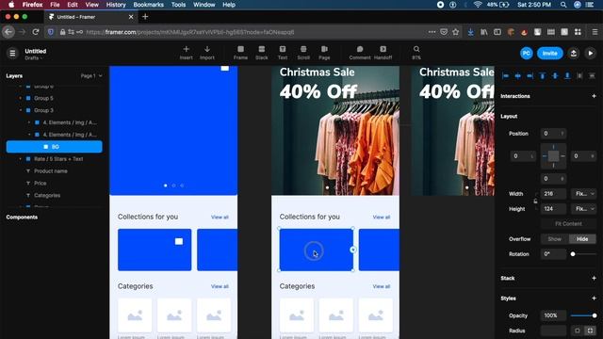Open the Insert tool
Viewport: 603px width, 339px height.
(x=187, y=53)
